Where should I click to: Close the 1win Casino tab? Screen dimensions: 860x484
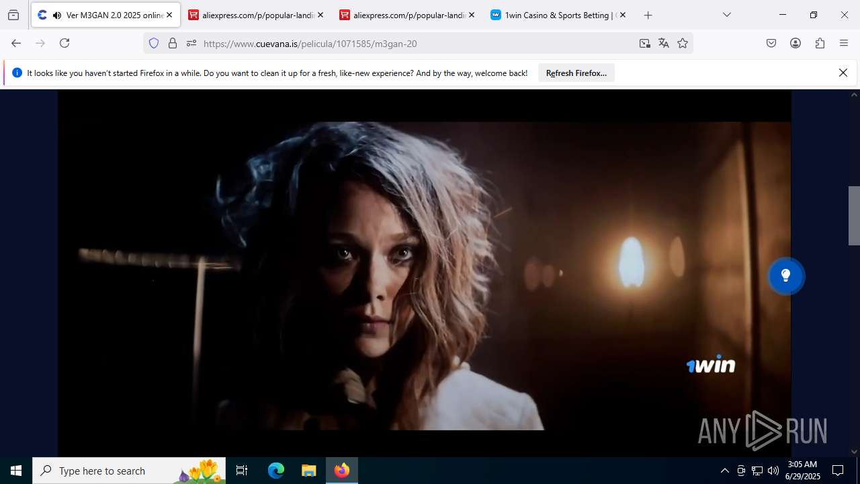[x=623, y=15]
